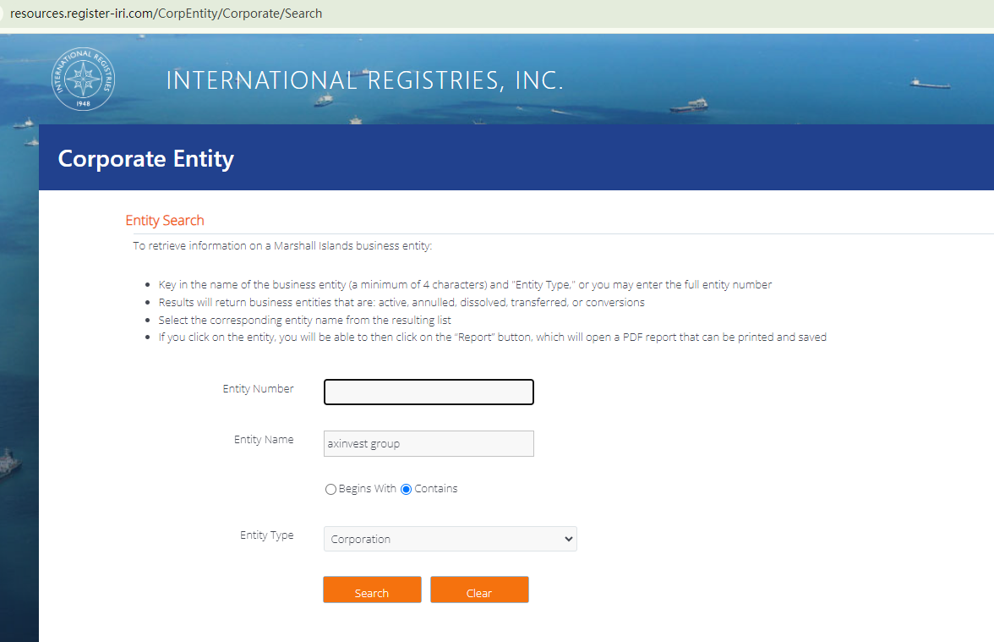
Task: Click the "Entity Number" field label
Action: (x=258, y=389)
